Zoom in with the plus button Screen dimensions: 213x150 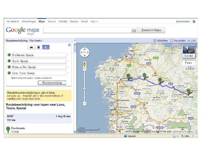tap(85, 69)
